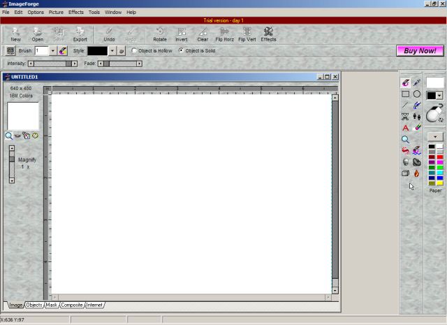Click the Fade slider thumb
Viewport: 447px width, 325px height.
point(106,64)
